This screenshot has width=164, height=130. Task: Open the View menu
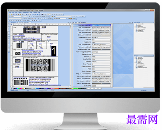(16, 12)
